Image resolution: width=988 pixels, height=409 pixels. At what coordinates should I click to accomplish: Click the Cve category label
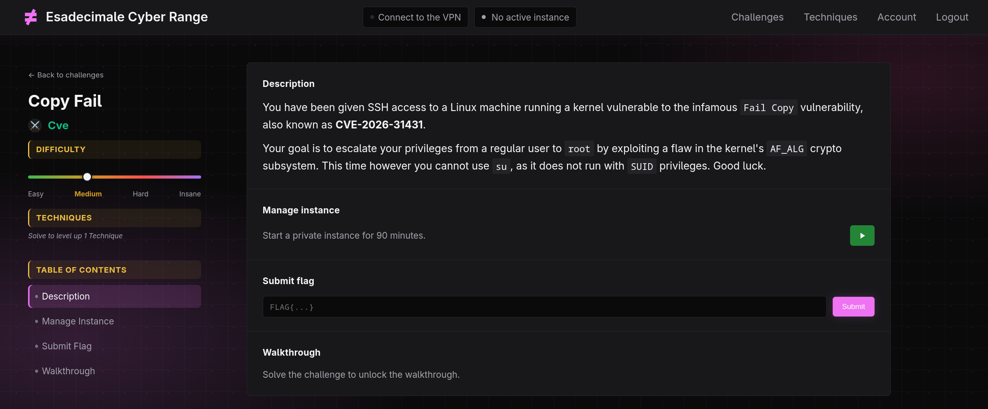[x=58, y=125]
